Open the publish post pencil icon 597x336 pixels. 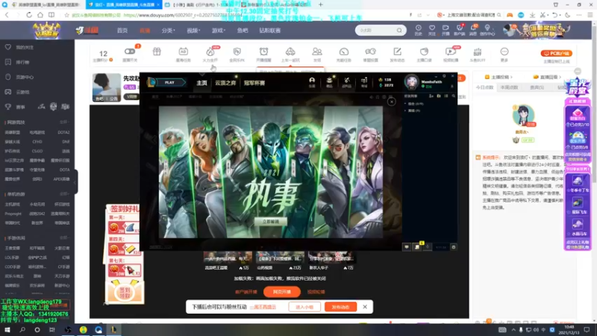point(397,52)
